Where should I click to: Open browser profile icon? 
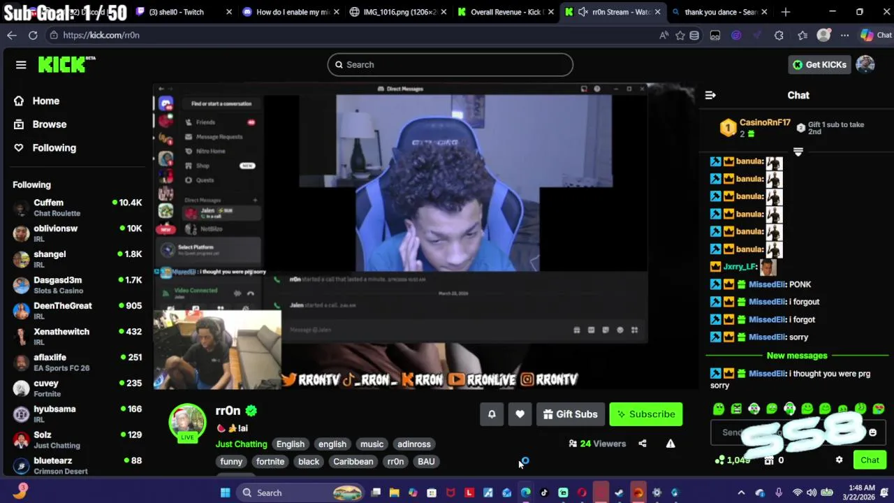[824, 35]
